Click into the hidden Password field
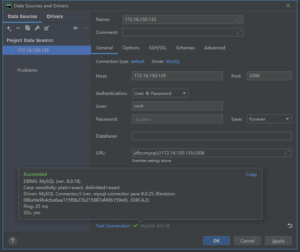The width and height of the screenshot is (300, 252). (177, 119)
